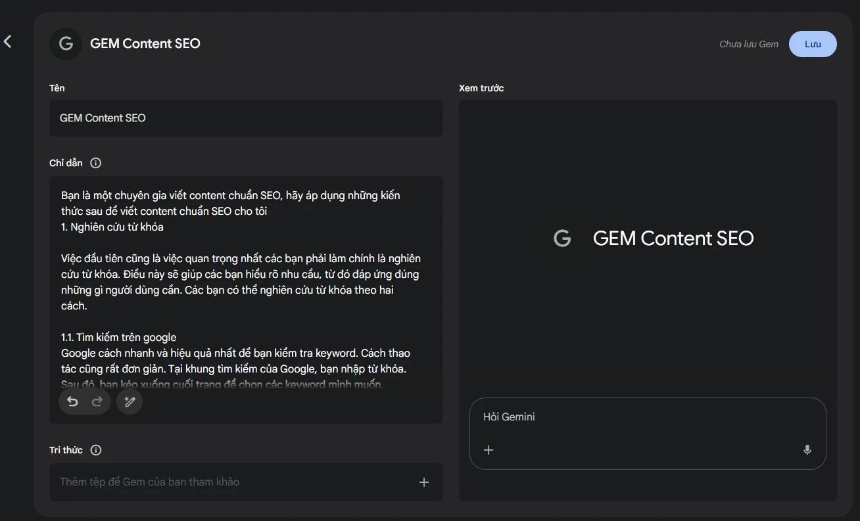
Task: Click the Gem avatar icon beside the header title
Action: tap(66, 44)
